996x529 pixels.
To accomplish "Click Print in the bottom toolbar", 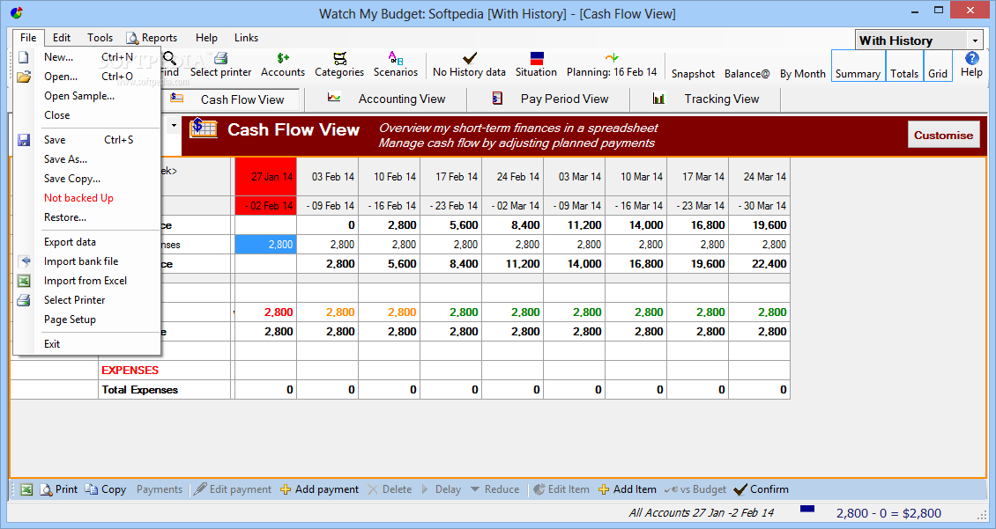I will coord(58,489).
